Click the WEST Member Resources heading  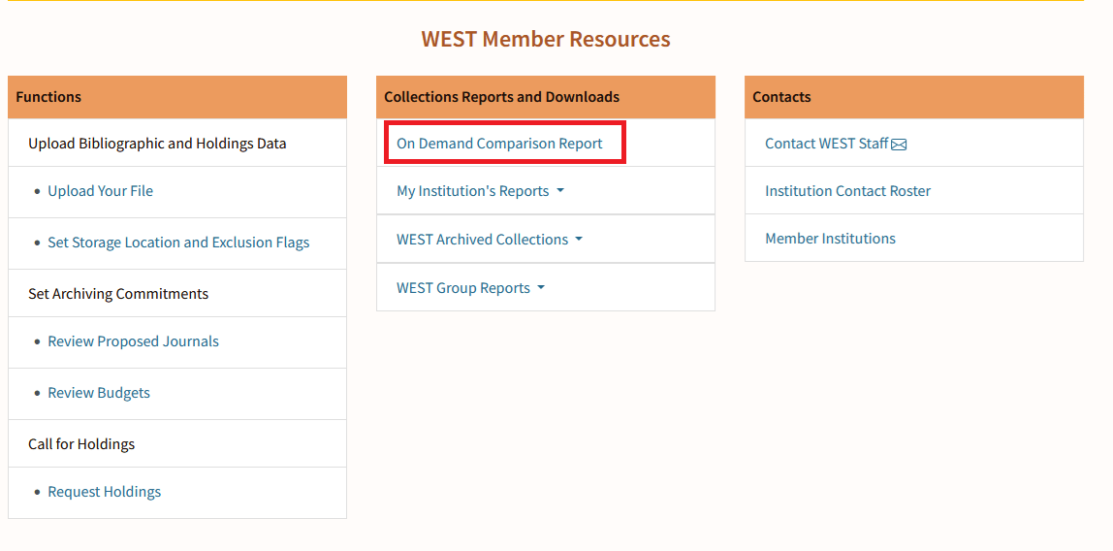[546, 39]
